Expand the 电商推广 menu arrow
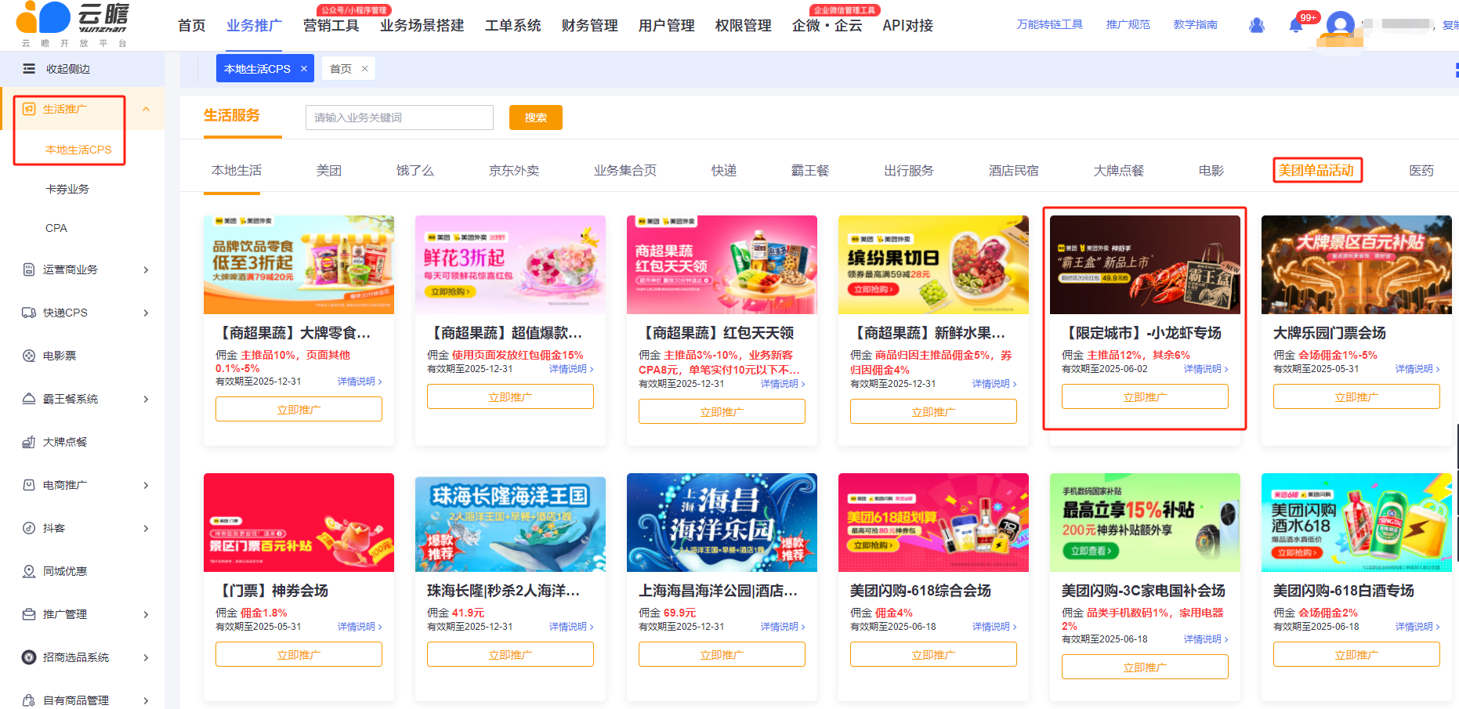The image size is (1459, 709). pyautogui.click(x=147, y=485)
